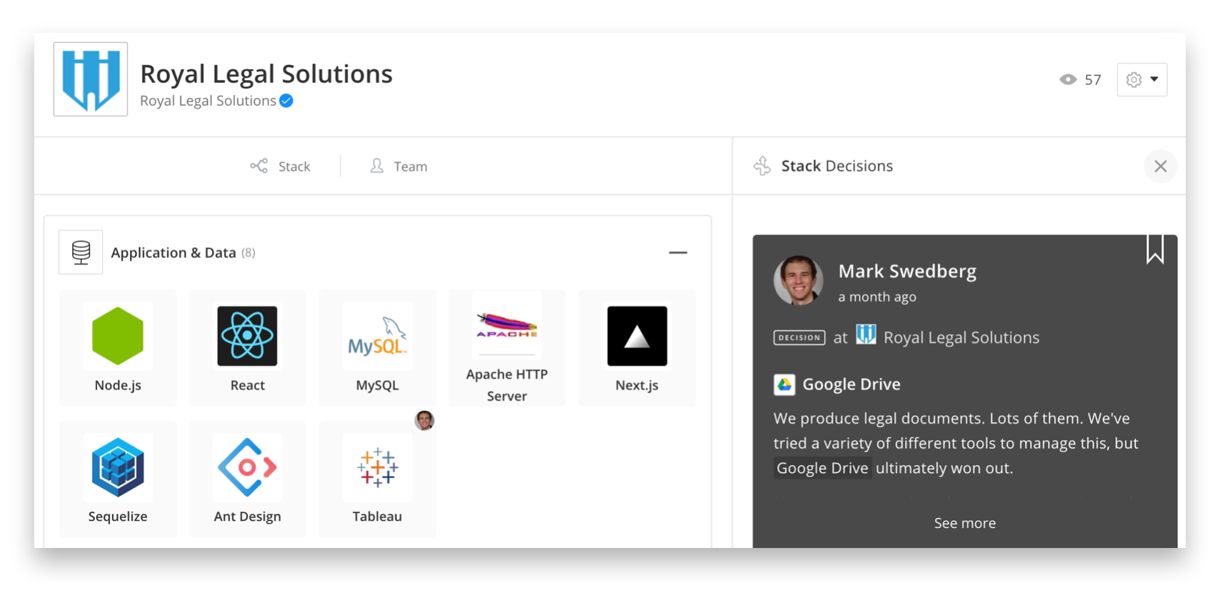This screenshot has width=1230, height=593.
Task: Open the Next.js tool card
Action: tap(637, 348)
